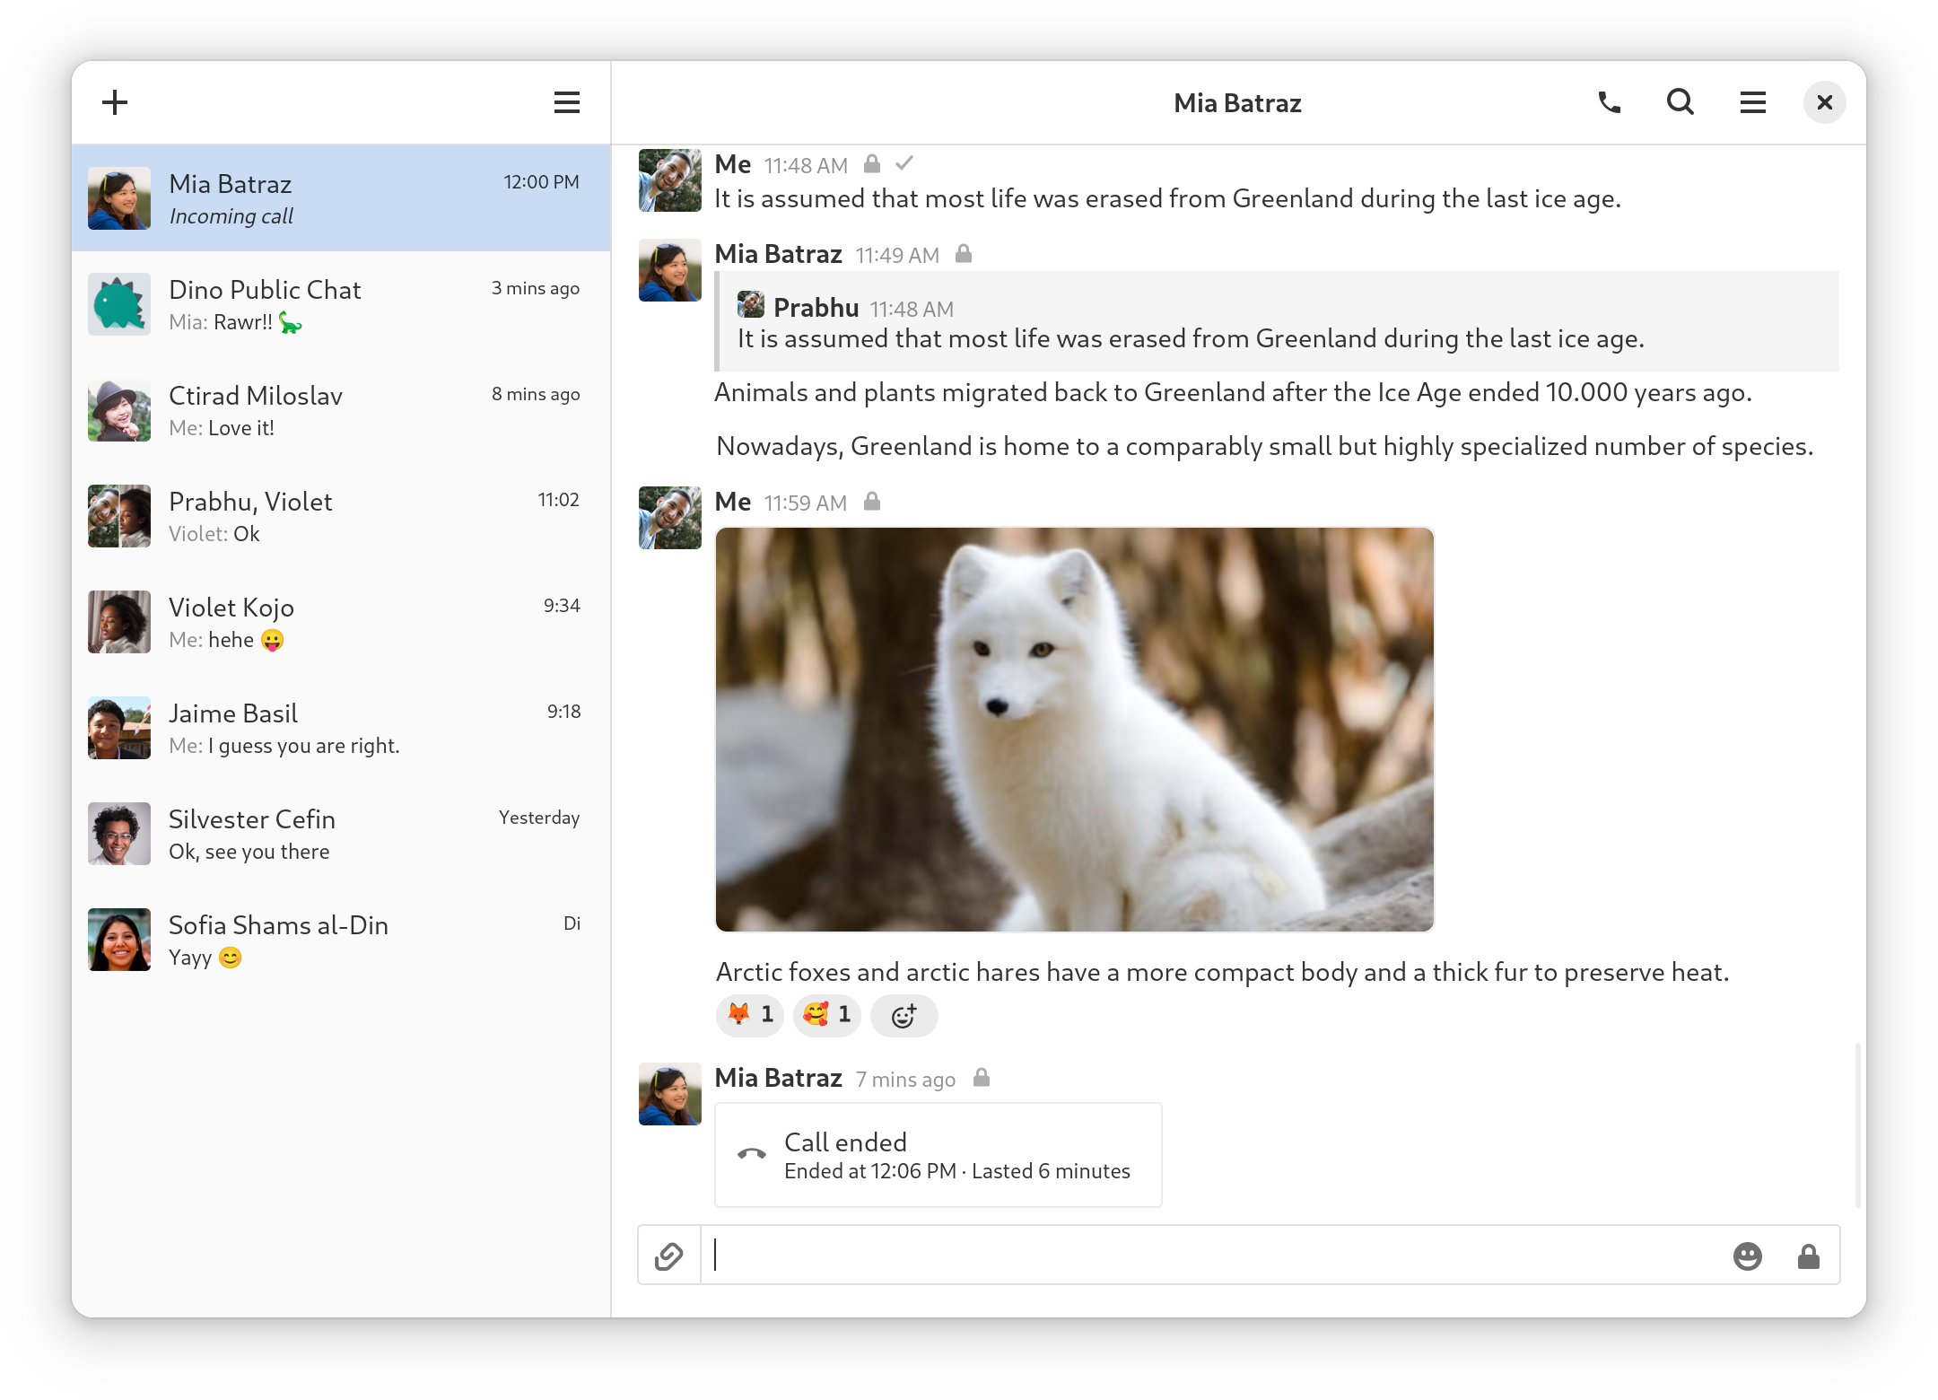Open the emoji picker in the message field
This screenshot has height=1400, width=1938.
coord(1748,1255)
